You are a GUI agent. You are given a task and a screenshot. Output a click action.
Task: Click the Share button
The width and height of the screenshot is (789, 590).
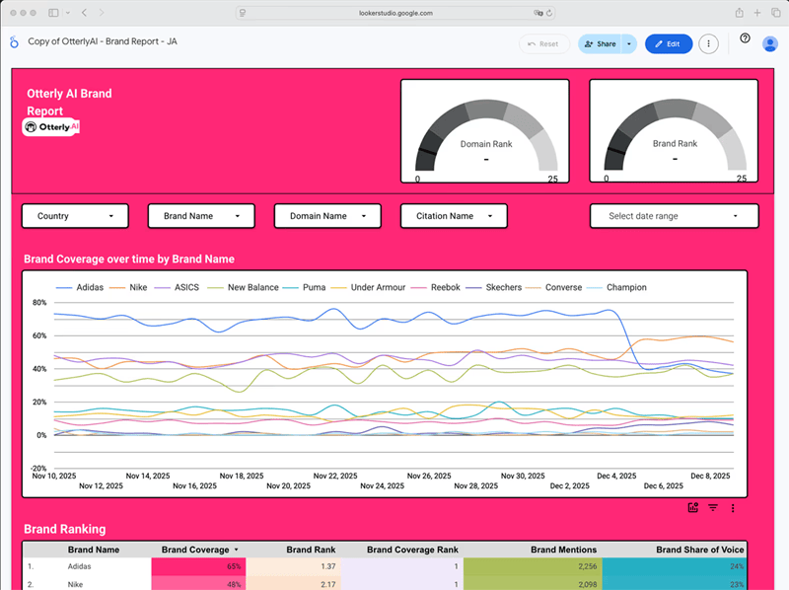click(600, 43)
